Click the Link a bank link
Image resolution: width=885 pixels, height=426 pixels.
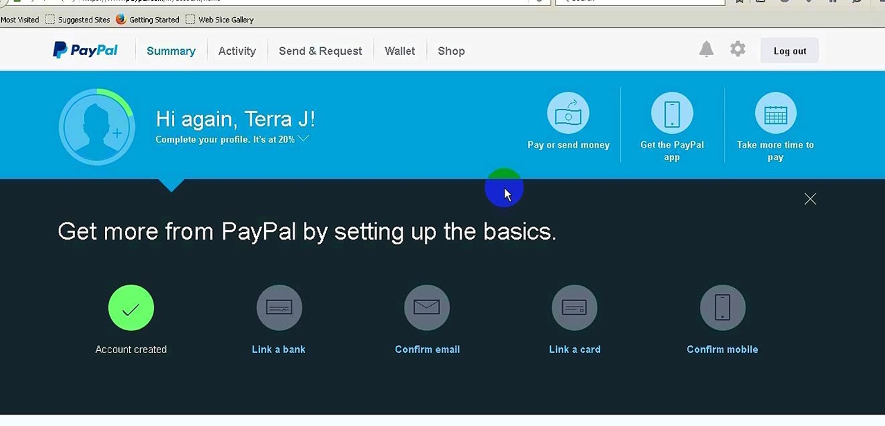click(278, 349)
